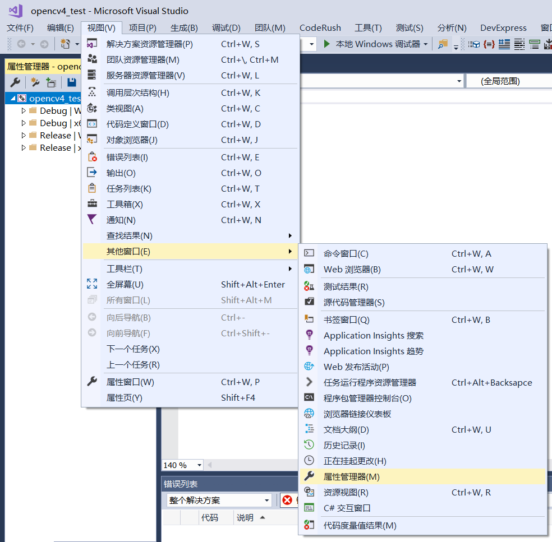
Task: Expand the 工具栏(T) submenu
Action: pos(191,268)
